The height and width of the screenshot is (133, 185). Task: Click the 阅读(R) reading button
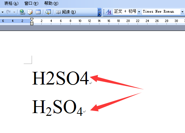[x=69, y=12]
